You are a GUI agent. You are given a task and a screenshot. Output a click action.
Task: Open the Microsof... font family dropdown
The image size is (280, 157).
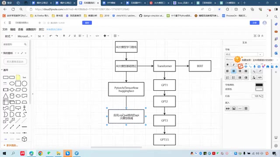[x=25, y=36]
